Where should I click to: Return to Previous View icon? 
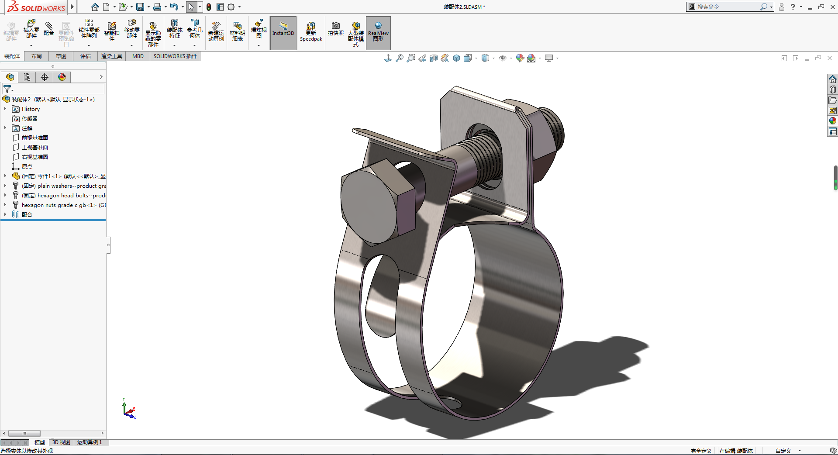coord(422,58)
